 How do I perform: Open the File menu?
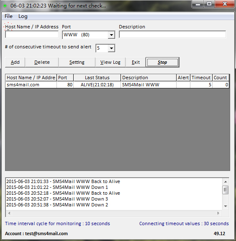pyautogui.click(x=8, y=16)
